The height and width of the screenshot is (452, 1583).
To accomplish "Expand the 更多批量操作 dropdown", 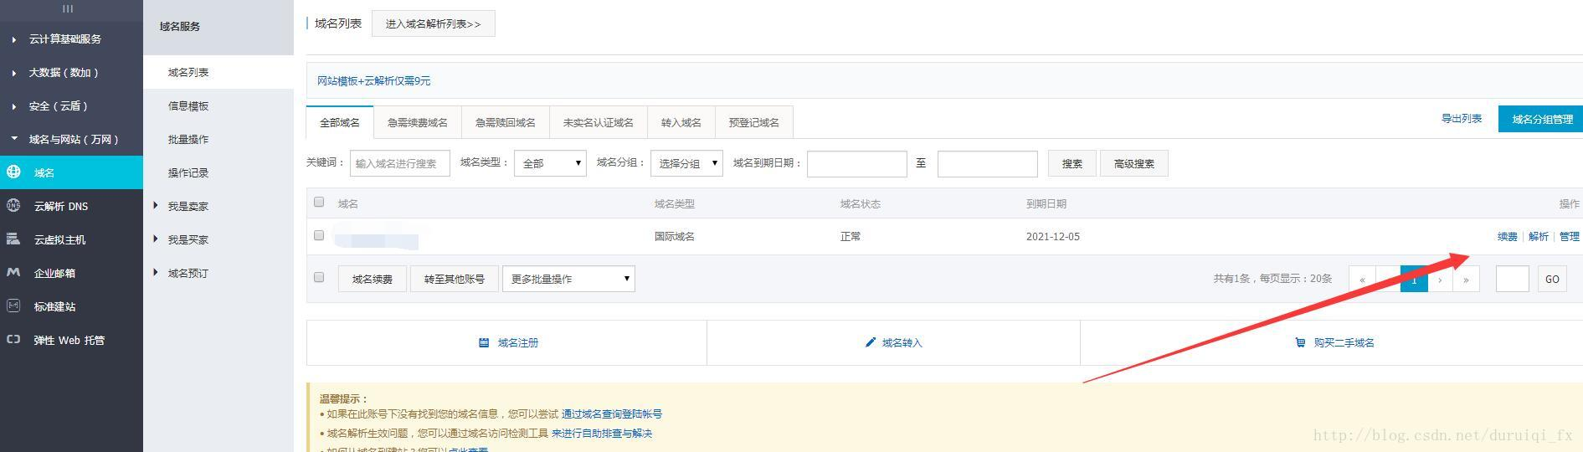I will pyautogui.click(x=568, y=279).
